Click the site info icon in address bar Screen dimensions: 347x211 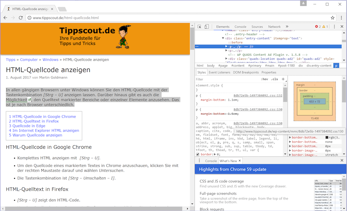click(x=29, y=18)
